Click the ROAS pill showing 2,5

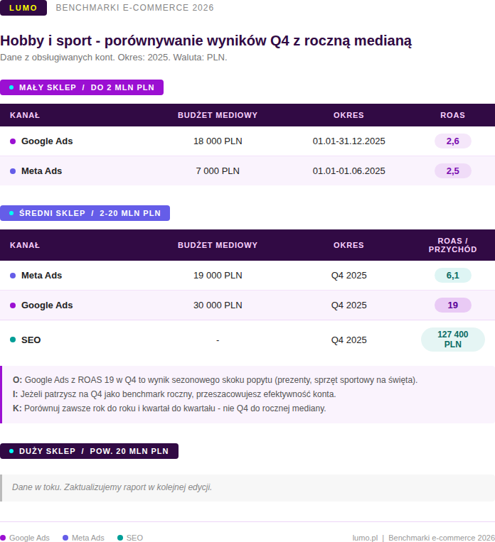point(453,170)
